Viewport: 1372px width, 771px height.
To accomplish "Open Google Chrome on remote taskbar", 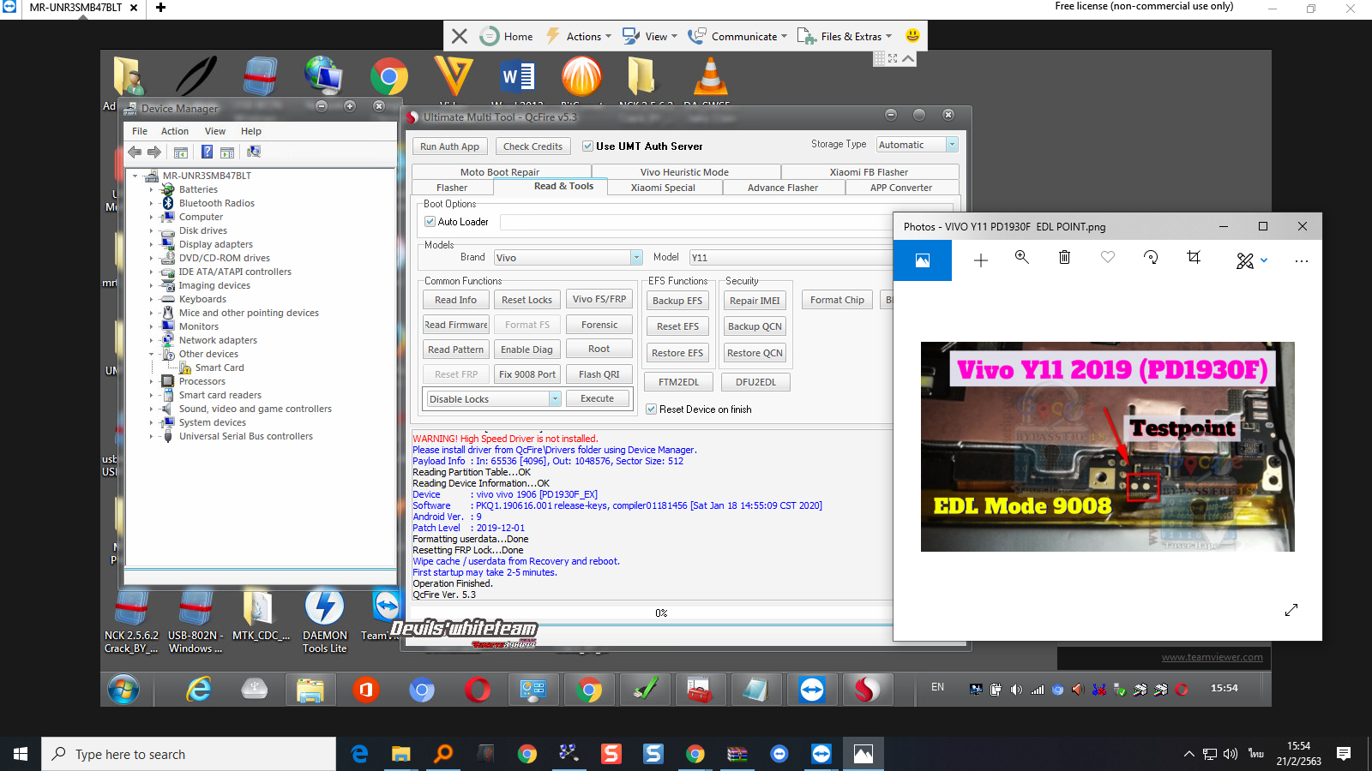I will tap(589, 689).
